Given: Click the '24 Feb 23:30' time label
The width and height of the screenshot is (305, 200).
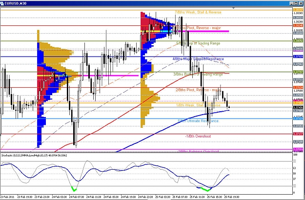Looking at the screenshot, I should click(145, 197).
